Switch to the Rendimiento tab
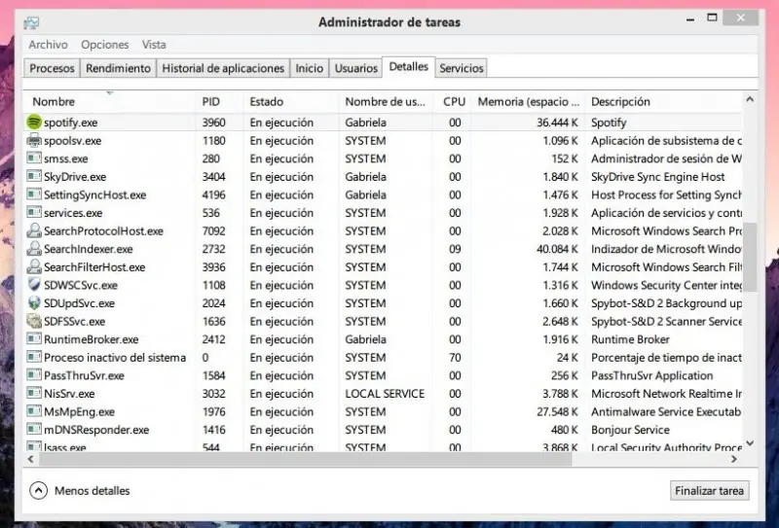 pos(118,68)
